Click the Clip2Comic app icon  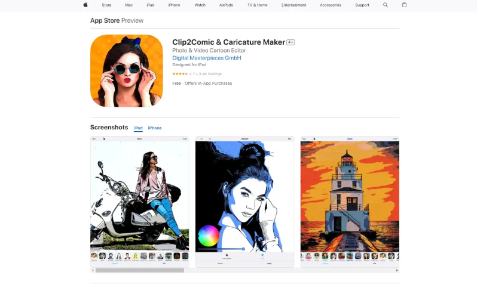tap(127, 71)
